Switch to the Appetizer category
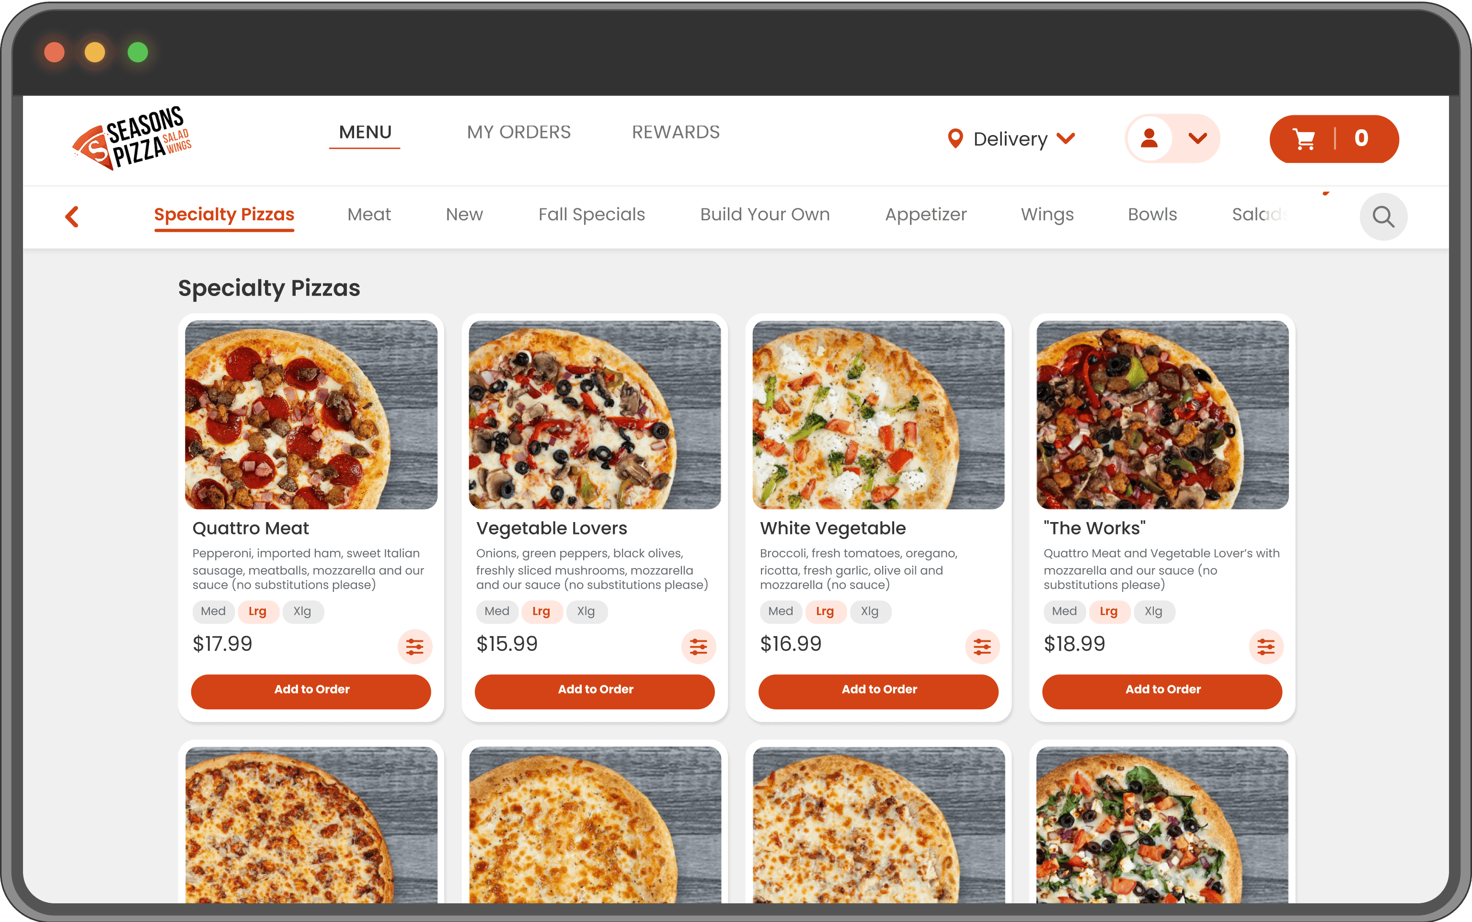 (x=925, y=215)
